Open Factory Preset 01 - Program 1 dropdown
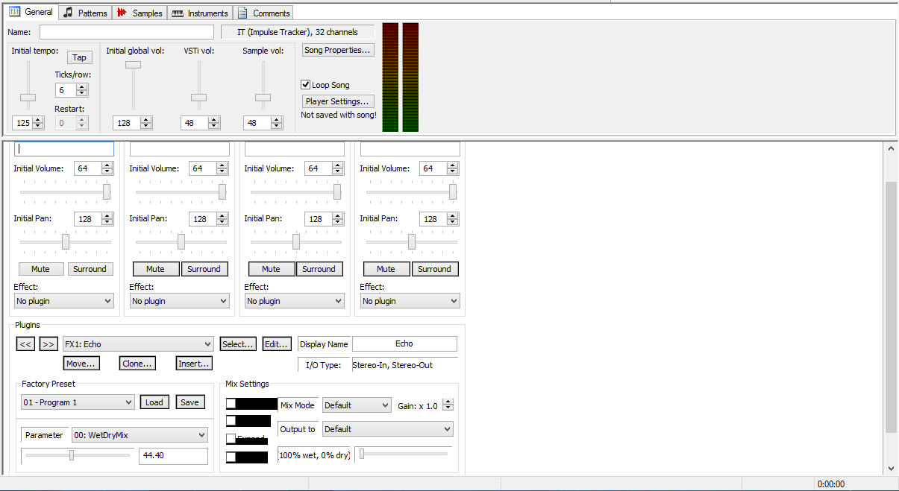 pyautogui.click(x=78, y=402)
